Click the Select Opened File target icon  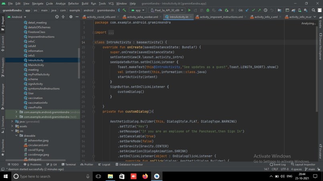tap(57, 17)
